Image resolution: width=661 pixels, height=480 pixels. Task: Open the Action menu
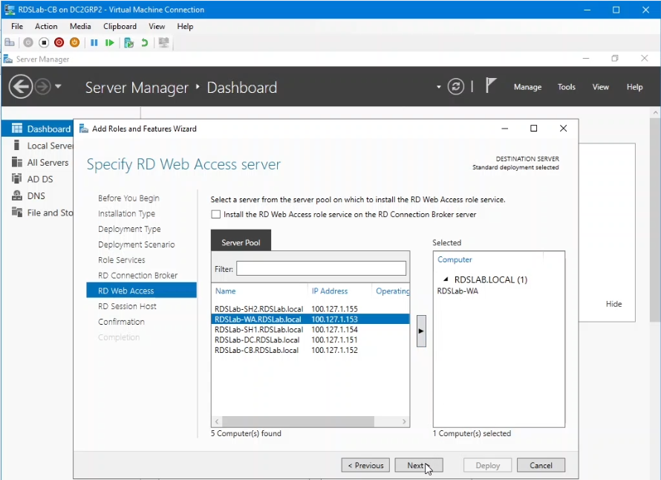coord(46,27)
